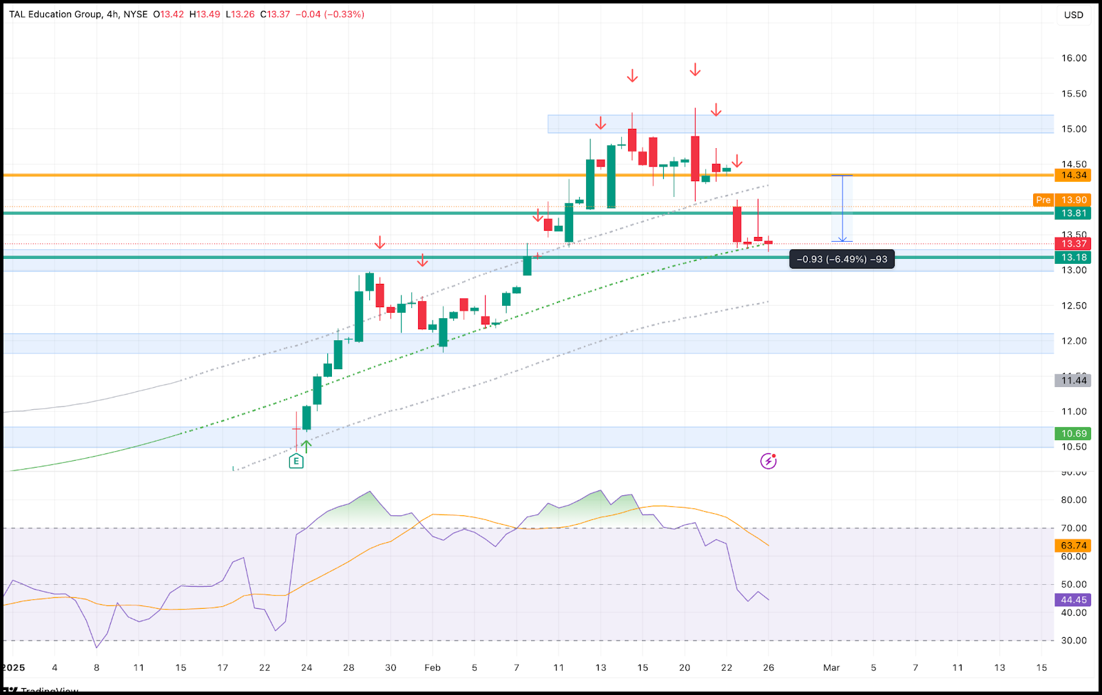The height and width of the screenshot is (695, 1102).
Task: Select the 14.34 orange price label
Action: point(1074,175)
